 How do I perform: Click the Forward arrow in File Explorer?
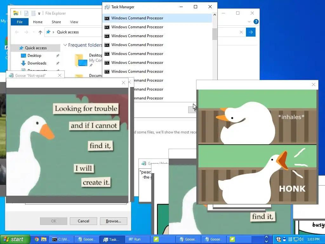(x=26, y=32)
